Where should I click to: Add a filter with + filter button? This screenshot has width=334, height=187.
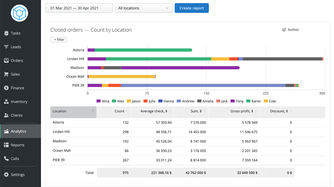point(59,40)
